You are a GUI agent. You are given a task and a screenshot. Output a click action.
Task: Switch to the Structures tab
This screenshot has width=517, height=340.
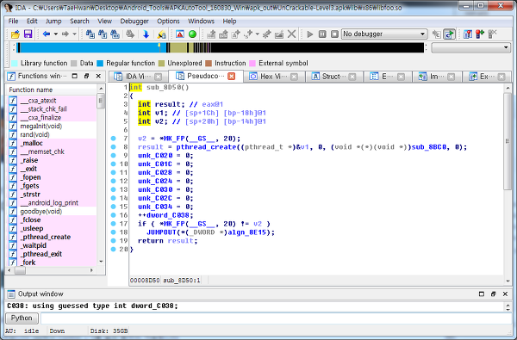click(x=333, y=77)
